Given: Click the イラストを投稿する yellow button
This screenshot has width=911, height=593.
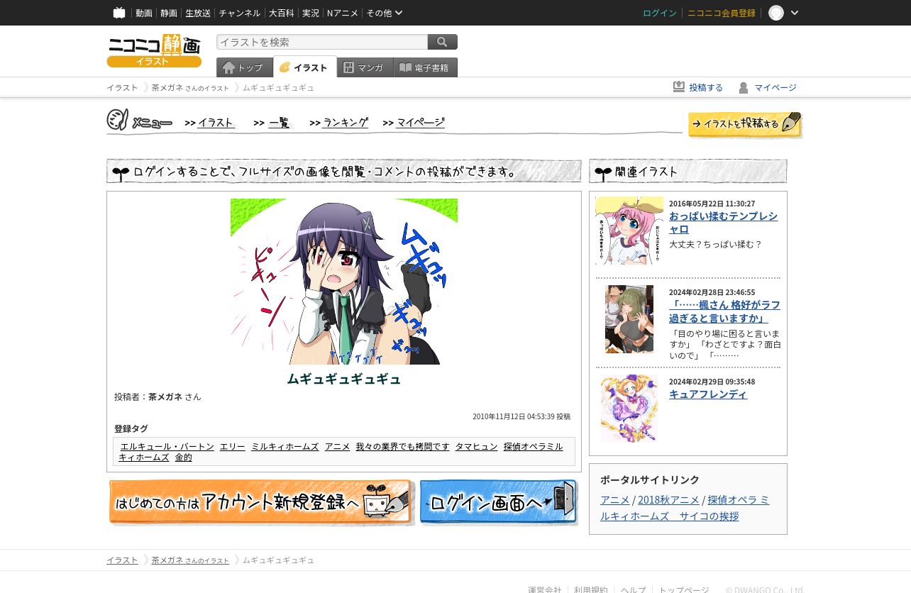Looking at the screenshot, I should click(745, 124).
